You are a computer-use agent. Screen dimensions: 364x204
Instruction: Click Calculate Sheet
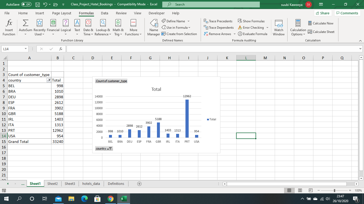pyautogui.click(x=321, y=32)
